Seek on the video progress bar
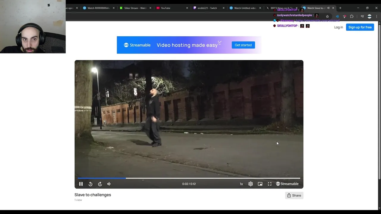Screen dimensions: 381x214 [189, 178]
